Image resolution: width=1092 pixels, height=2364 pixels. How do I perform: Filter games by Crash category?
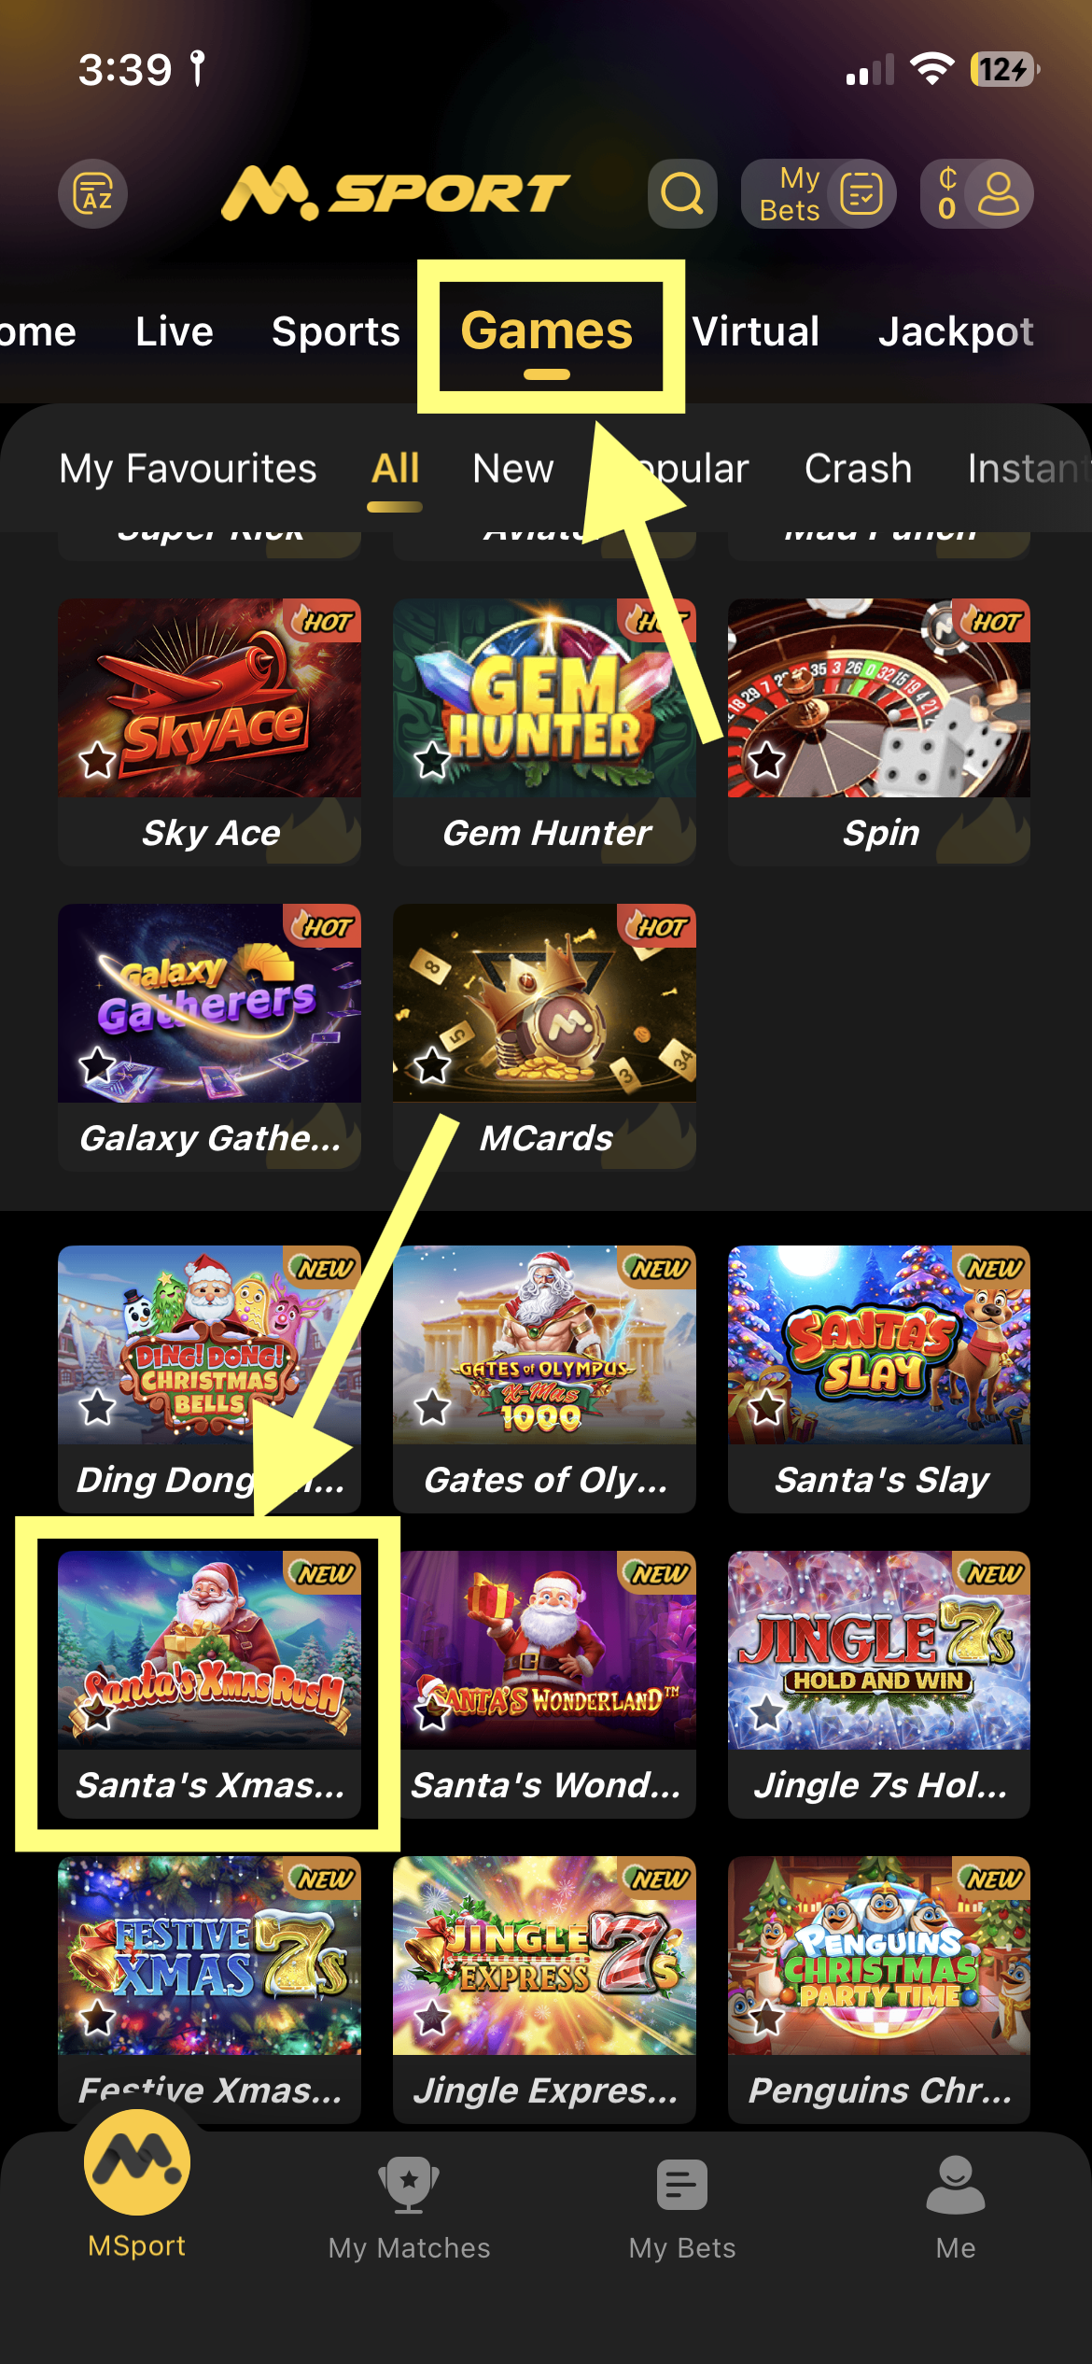[x=859, y=469]
